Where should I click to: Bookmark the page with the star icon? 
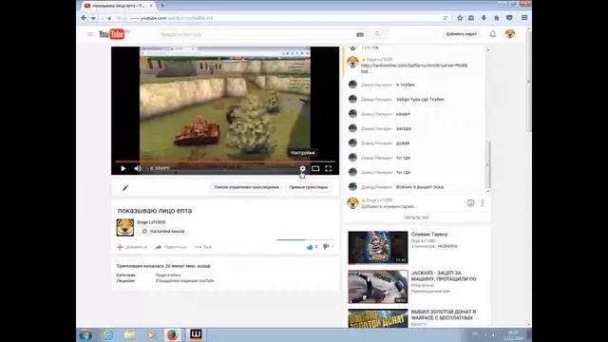click(460, 18)
